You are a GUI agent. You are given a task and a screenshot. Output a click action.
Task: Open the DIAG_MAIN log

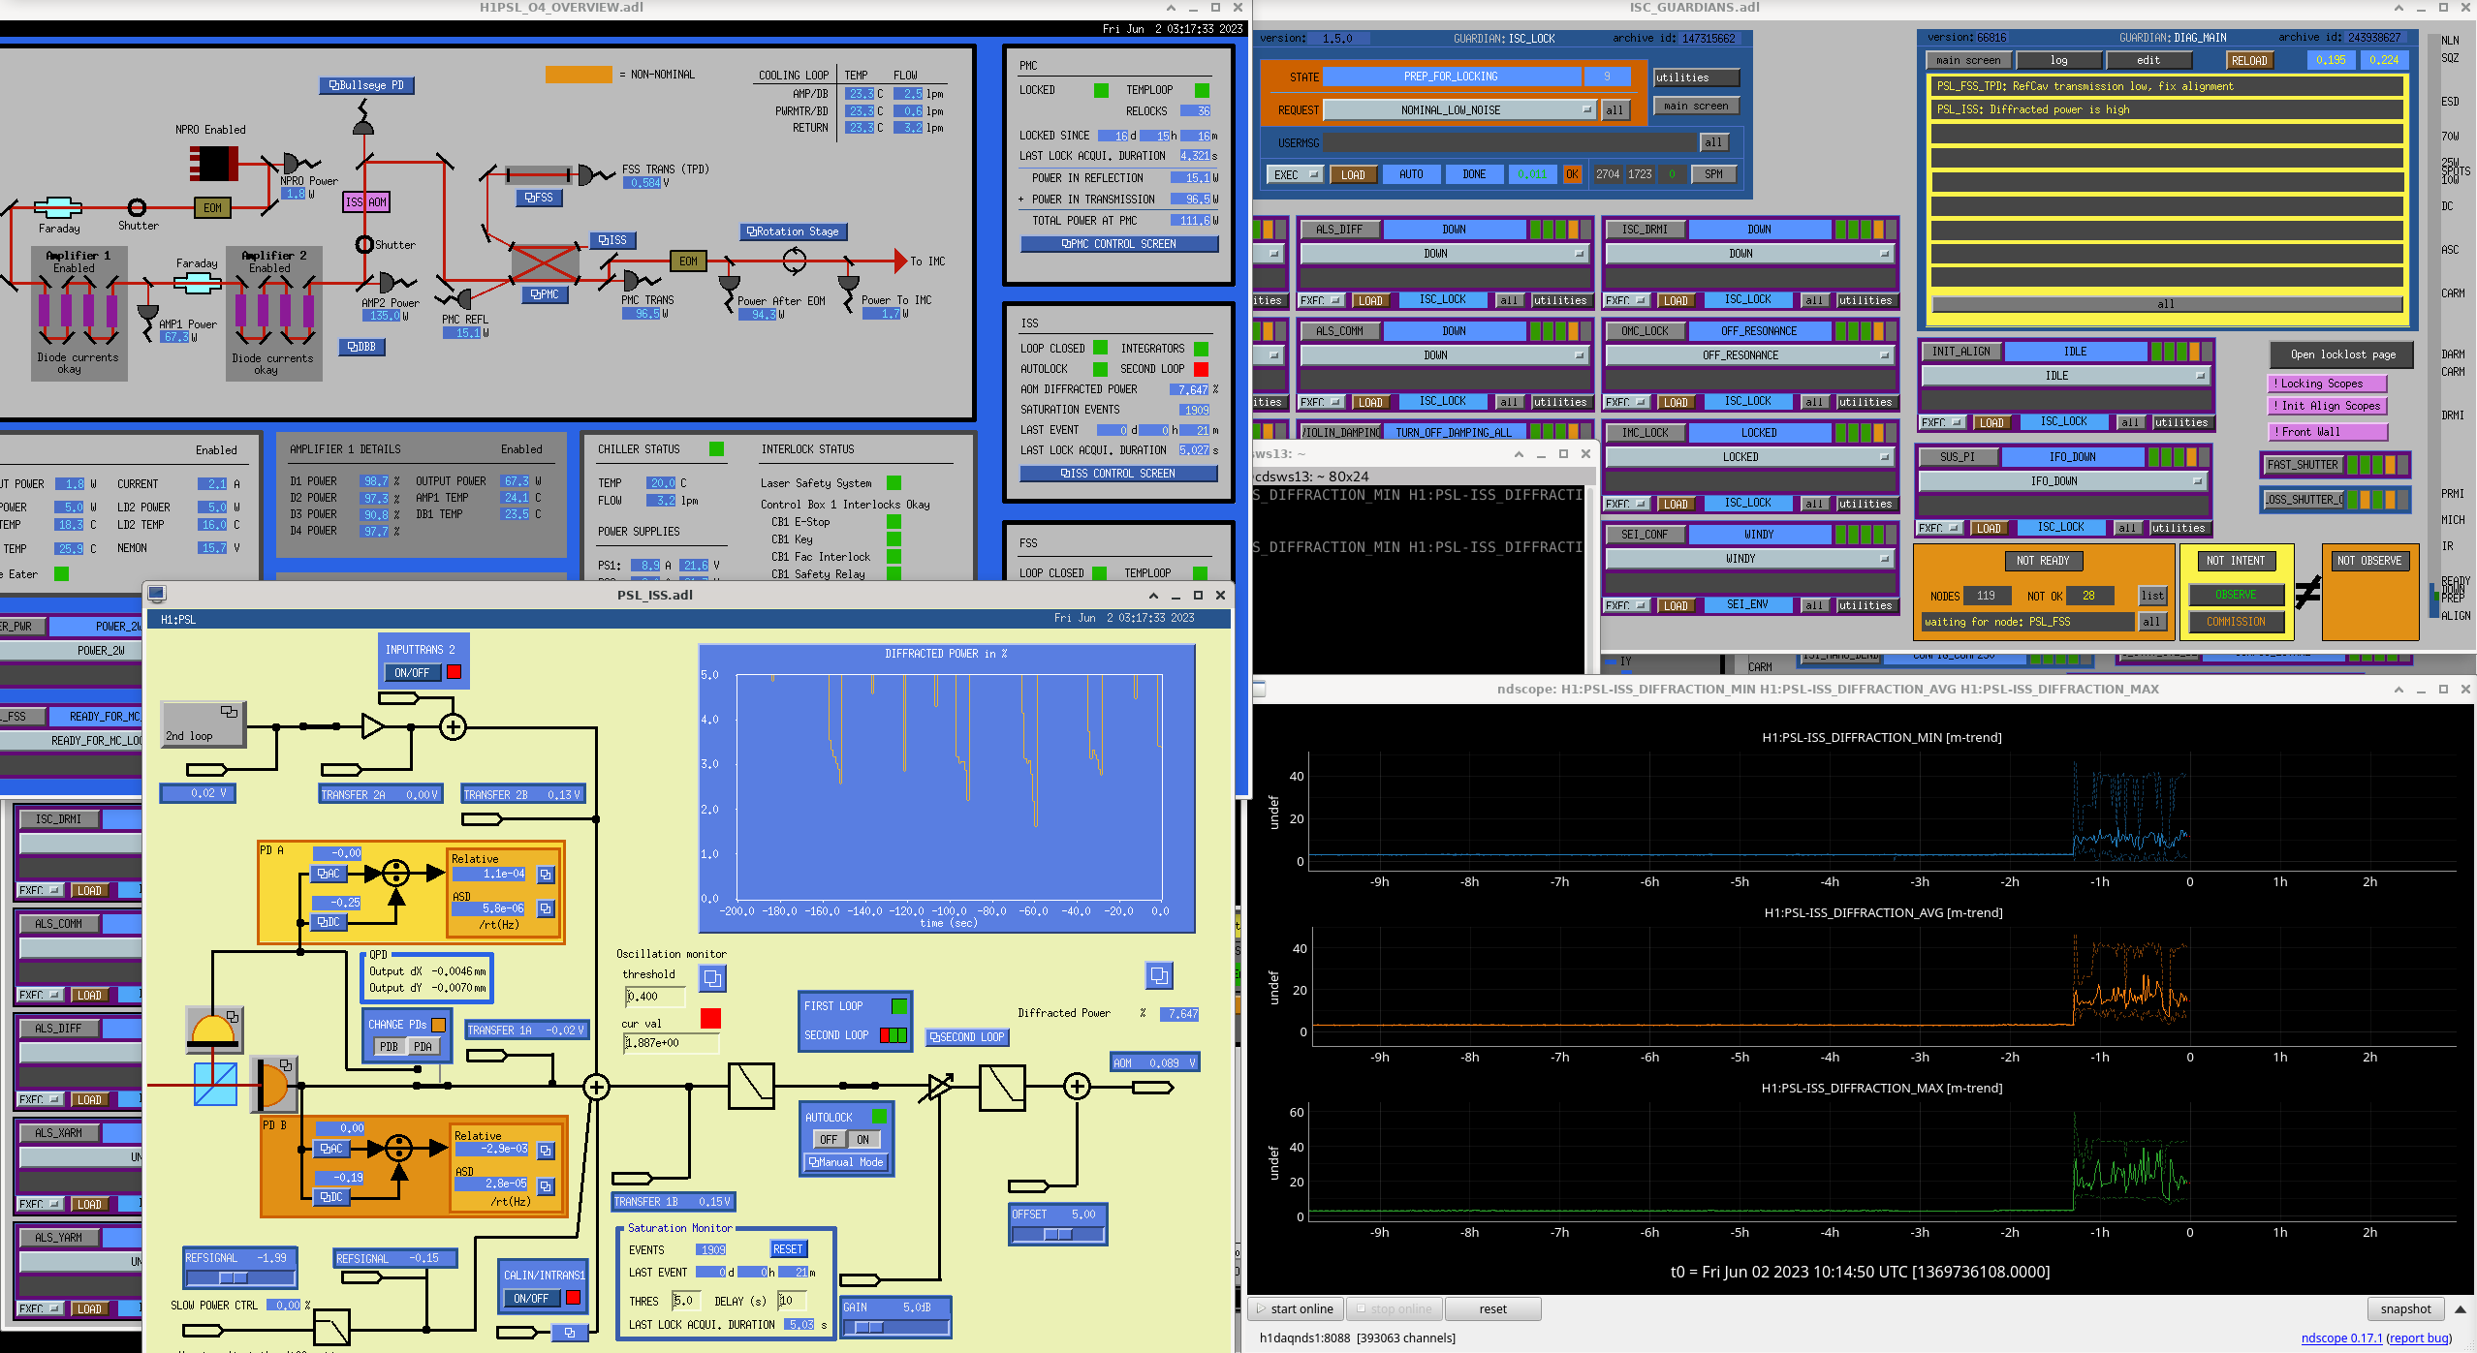click(x=2059, y=60)
